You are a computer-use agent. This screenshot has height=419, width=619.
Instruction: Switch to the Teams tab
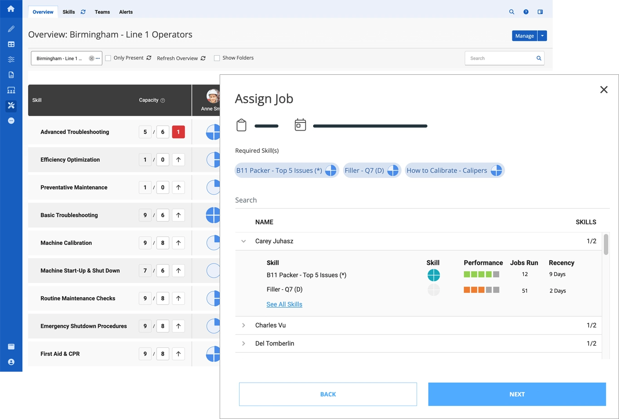(x=102, y=12)
